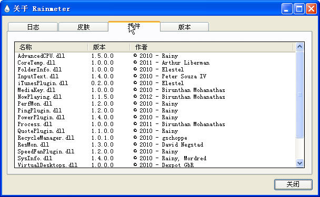320x197 pixels.
Task: Select iTunesPlugin.dll in the plugin list
Action: point(43,83)
